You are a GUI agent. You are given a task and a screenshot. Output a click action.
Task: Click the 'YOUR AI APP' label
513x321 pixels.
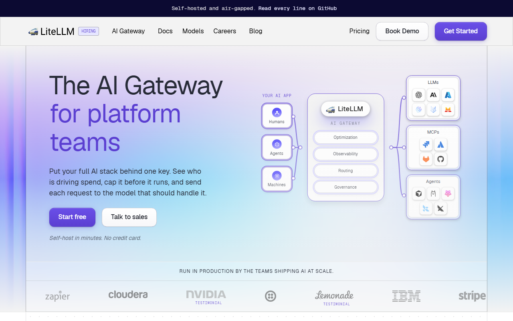click(277, 96)
